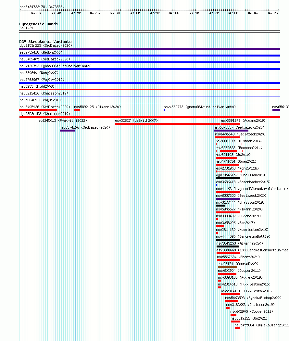Open nsv2814131 (Huddleston2016) label
Image resolution: width=289 pixels, height=341 pixels.
click(247, 291)
